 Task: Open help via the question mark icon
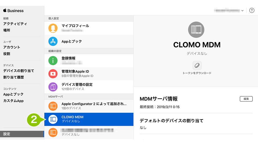click(x=252, y=10)
